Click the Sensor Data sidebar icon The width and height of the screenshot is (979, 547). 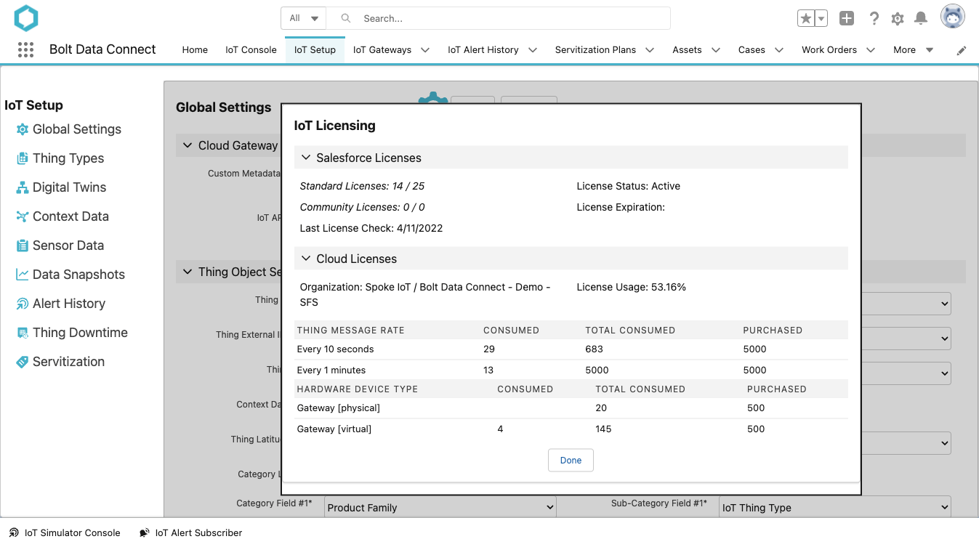coord(23,246)
